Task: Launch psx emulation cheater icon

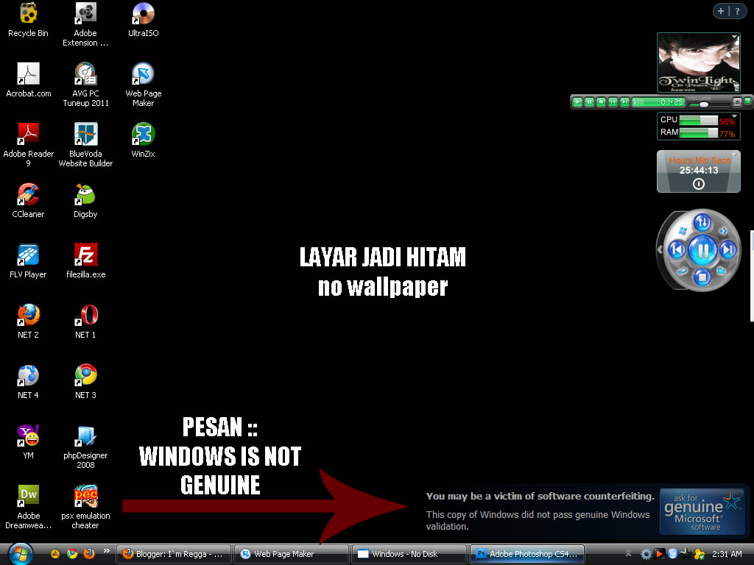Action: click(x=85, y=507)
